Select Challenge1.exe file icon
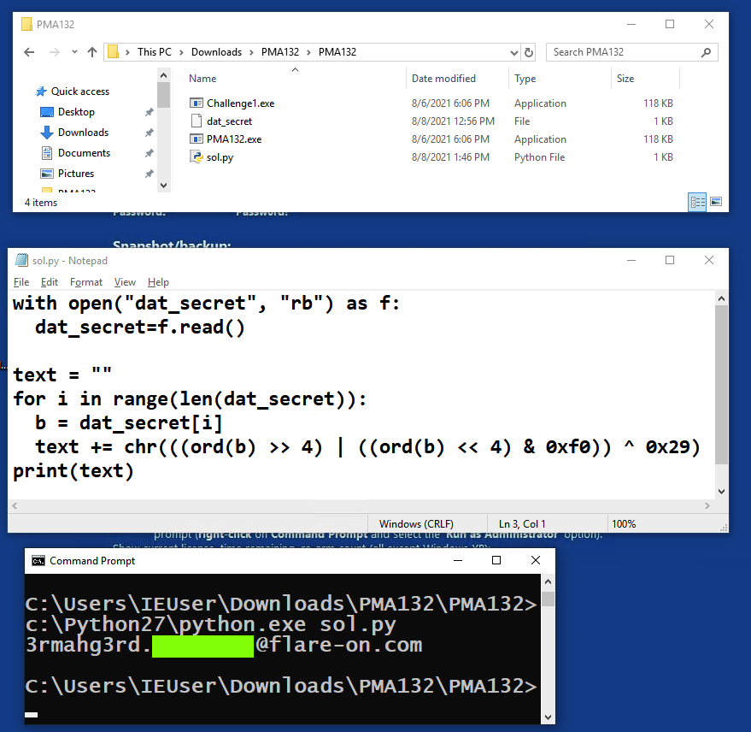The height and width of the screenshot is (732, 751). (197, 103)
